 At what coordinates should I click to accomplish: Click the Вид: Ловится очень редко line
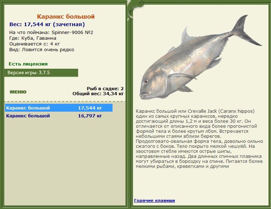42,50
